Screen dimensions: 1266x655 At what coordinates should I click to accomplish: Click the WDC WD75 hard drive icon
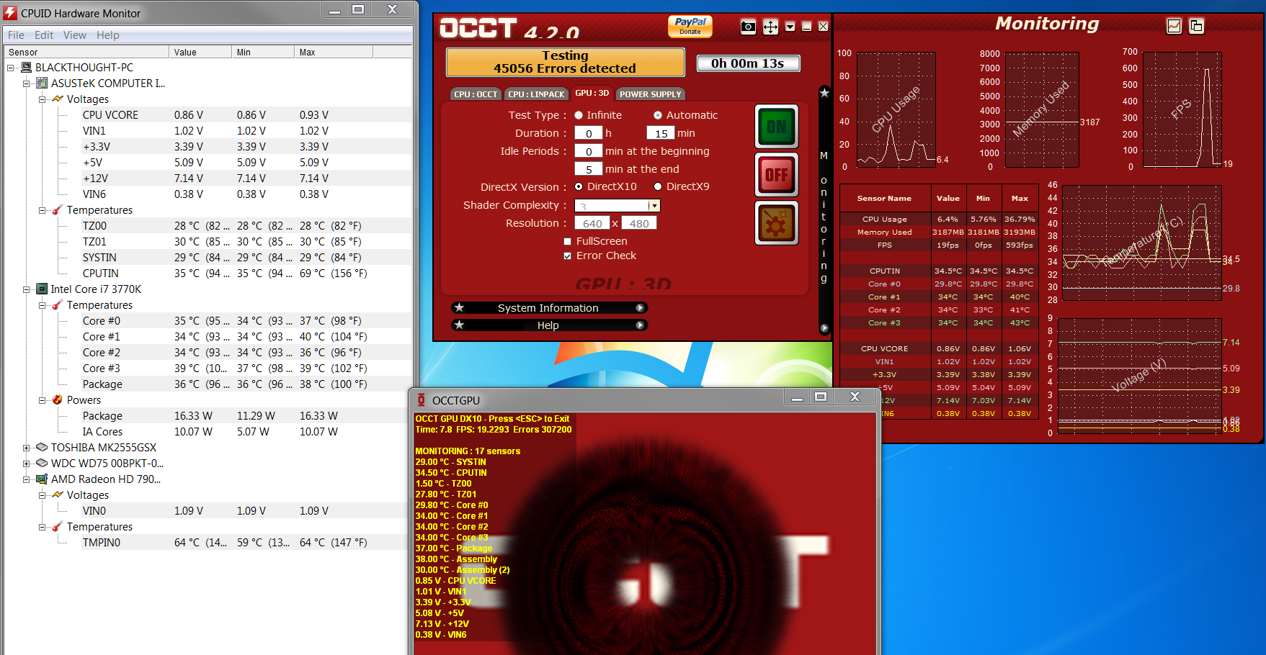click(42, 464)
